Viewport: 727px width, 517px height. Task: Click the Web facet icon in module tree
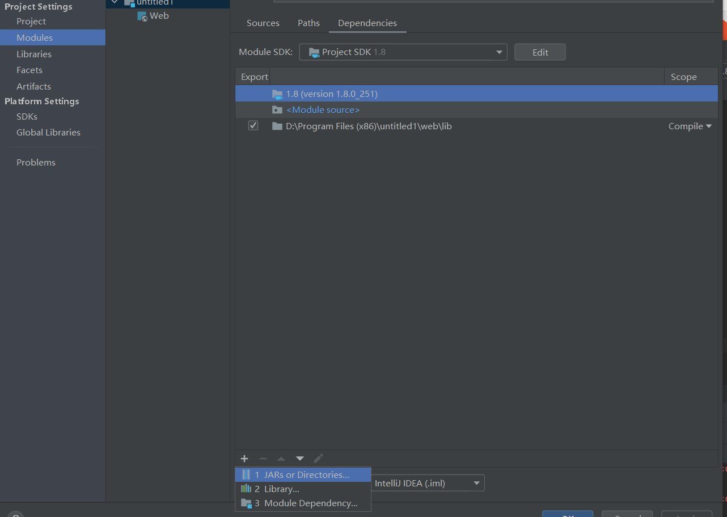click(x=142, y=16)
